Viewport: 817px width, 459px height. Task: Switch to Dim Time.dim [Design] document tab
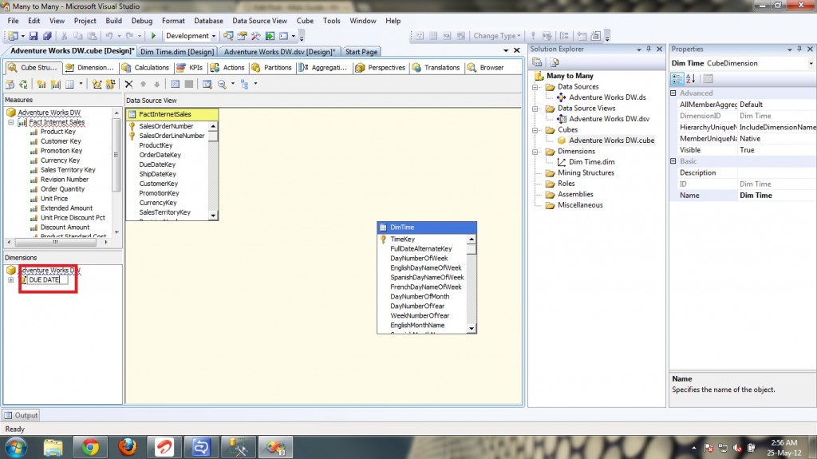click(x=176, y=52)
